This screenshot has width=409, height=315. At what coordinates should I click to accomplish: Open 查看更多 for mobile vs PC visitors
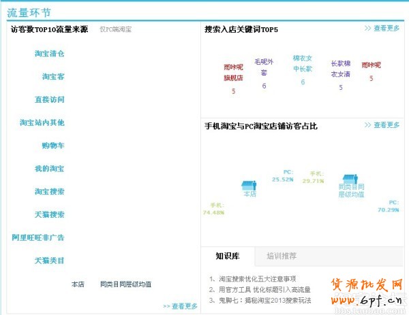[382, 125]
